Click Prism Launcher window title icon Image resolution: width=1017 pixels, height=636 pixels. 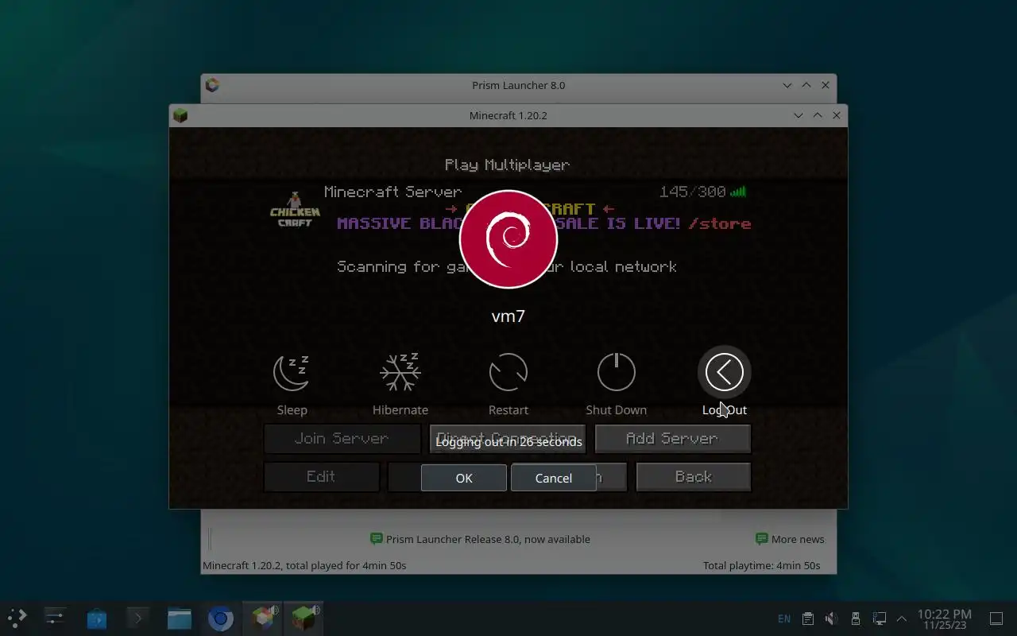[x=212, y=85]
